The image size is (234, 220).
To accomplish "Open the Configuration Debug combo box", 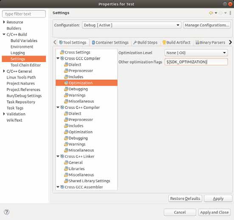I will pos(132,25).
